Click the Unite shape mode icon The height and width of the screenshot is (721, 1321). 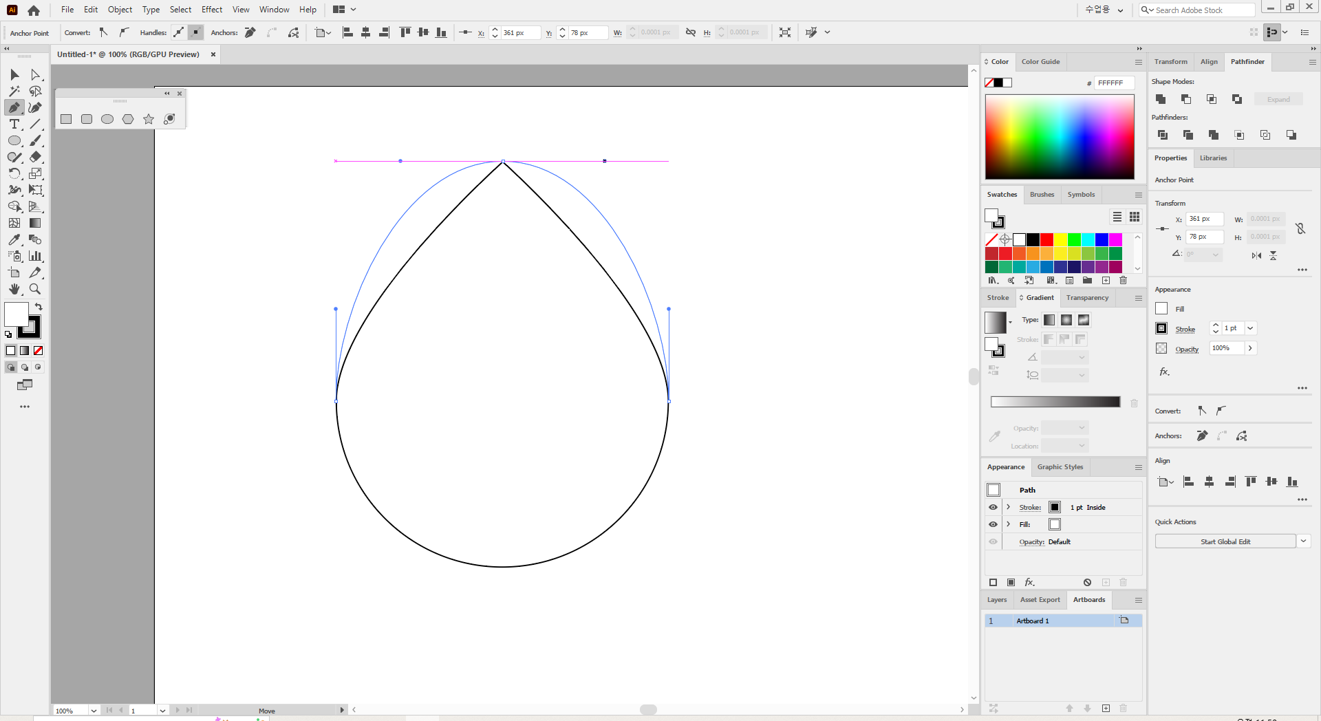point(1161,99)
